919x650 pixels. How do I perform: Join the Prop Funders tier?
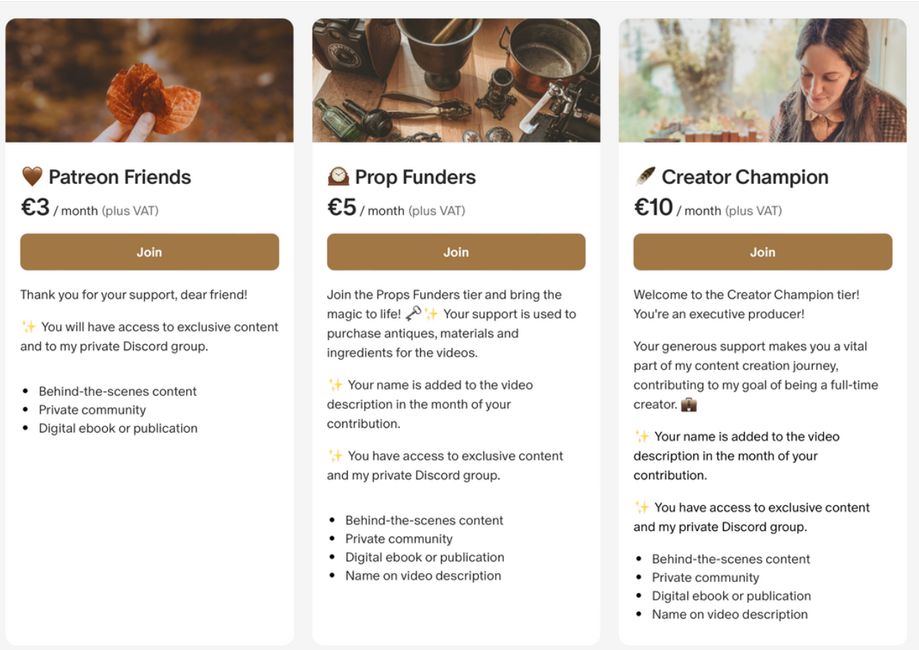pos(456,252)
